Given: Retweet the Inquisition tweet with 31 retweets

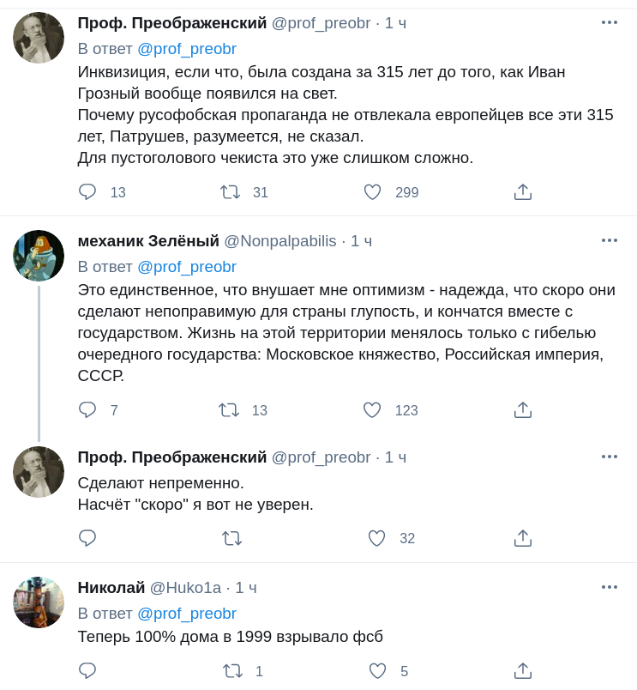Looking at the screenshot, I should tap(230, 192).
